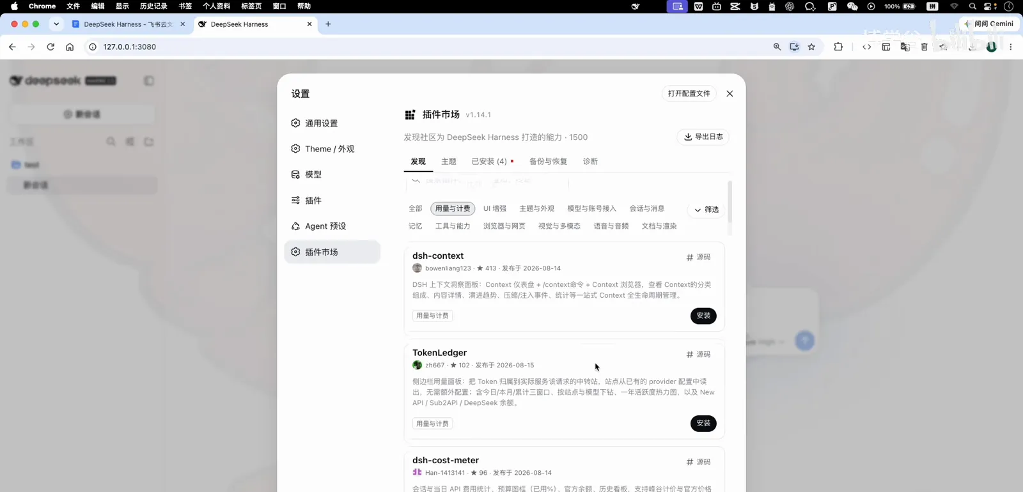The image size is (1023, 492).
Task: Open the Chrome extensions puzzle icon
Action: pos(838,47)
